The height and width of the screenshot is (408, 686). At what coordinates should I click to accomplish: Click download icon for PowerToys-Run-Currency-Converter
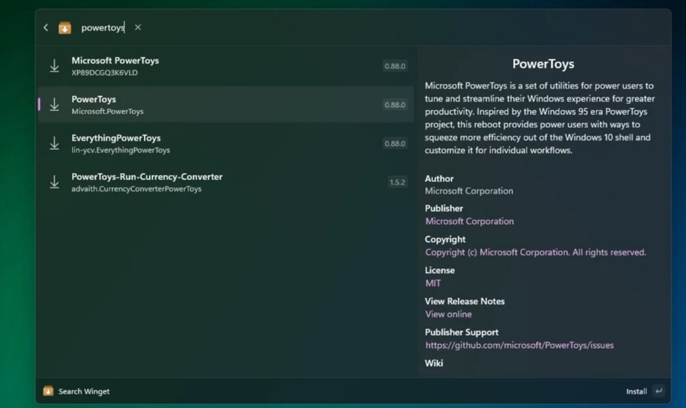click(54, 182)
